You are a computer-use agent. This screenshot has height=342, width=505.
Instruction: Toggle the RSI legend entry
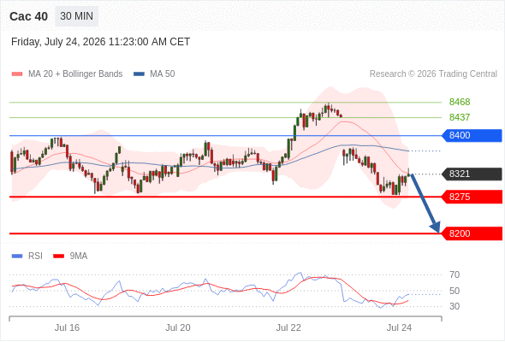(27, 256)
